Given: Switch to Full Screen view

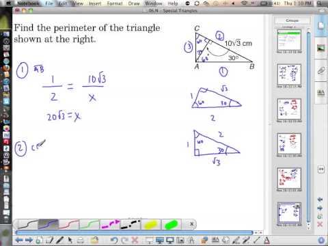Looking at the screenshot, I should (160, 240).
